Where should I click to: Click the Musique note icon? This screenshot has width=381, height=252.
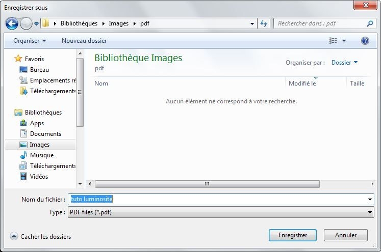(23, 155)
